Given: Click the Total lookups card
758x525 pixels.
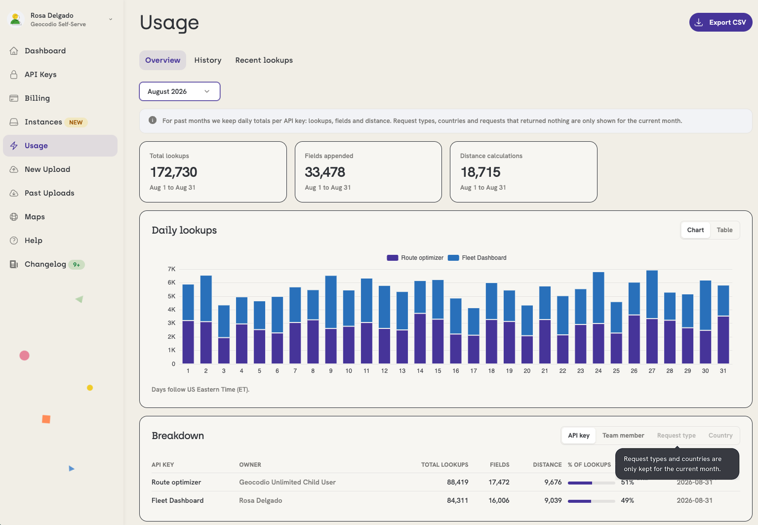Looking at the screenshot, I should (x=213, y=172).
